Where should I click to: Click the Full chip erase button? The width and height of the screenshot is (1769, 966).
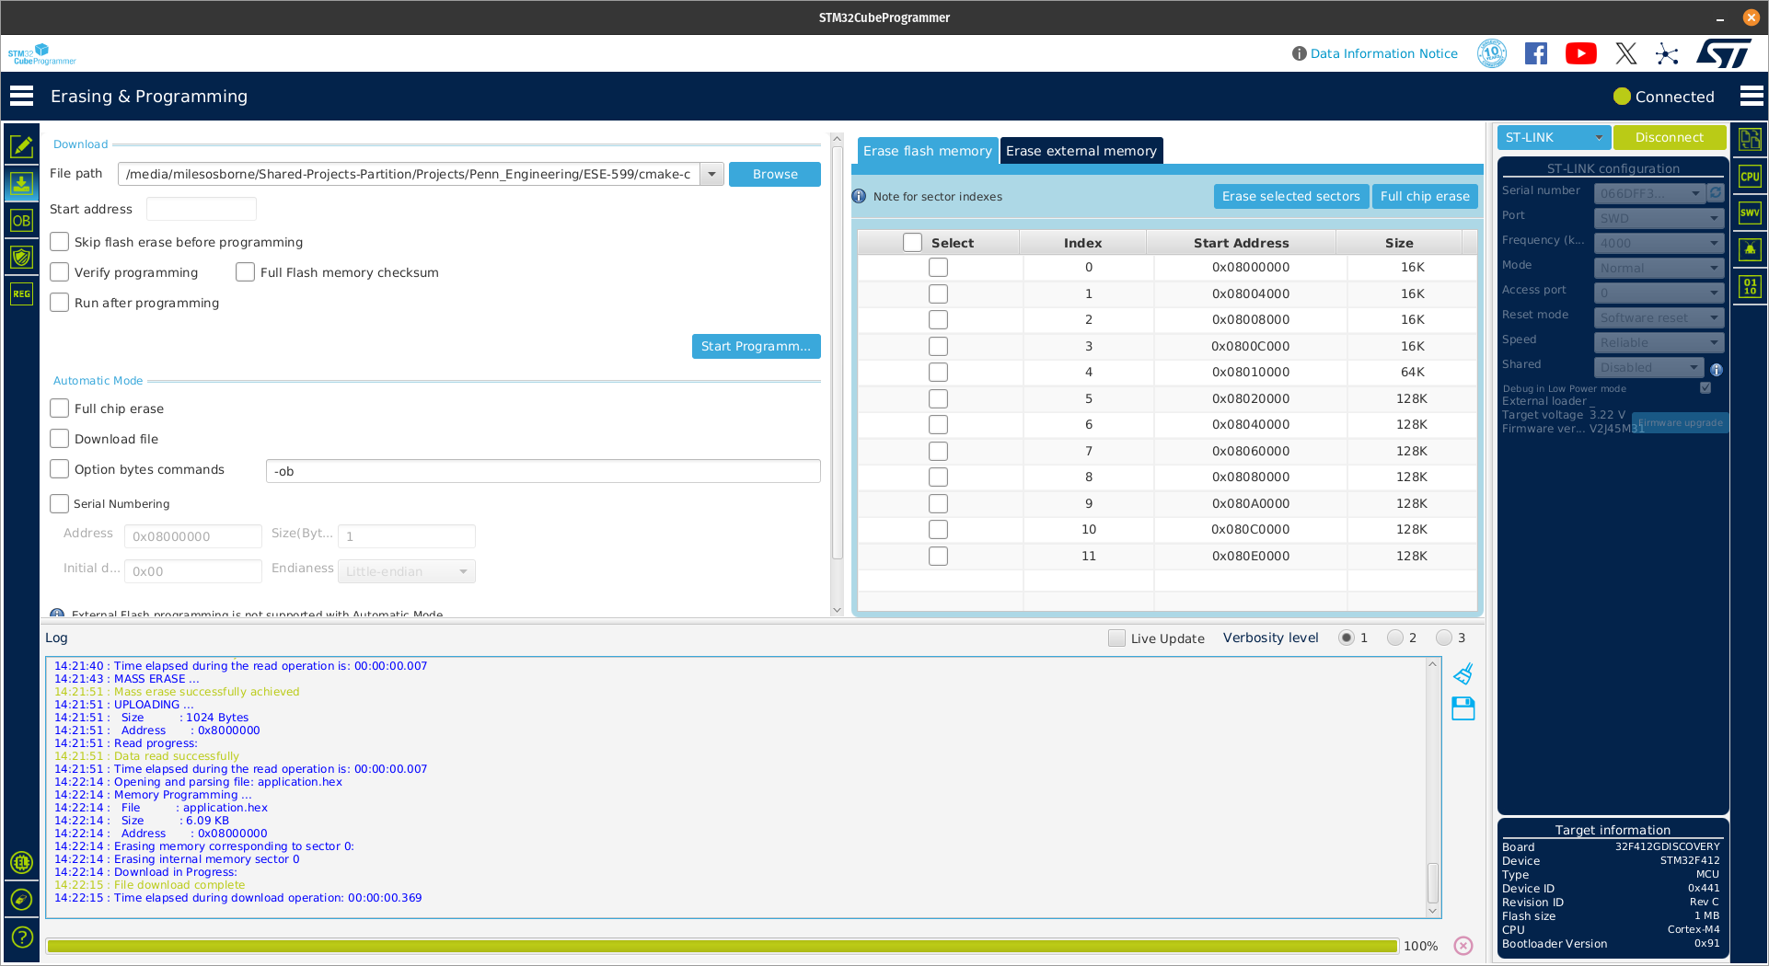click(x=1424, y=196)
